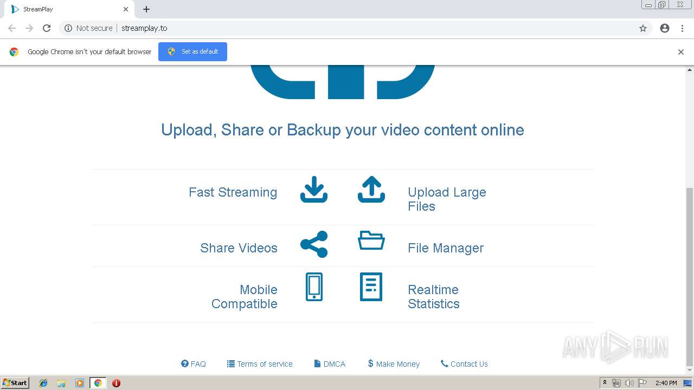Open the Windows Start menu
The height and width of the screenshot is (390, 694).
[15, 383]
